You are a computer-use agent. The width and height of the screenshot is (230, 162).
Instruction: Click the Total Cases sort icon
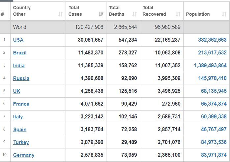coord(101,14)
